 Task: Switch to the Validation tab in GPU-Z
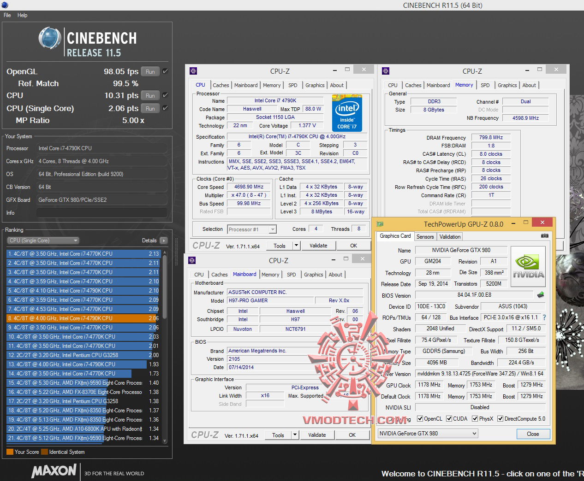point(450,237)
